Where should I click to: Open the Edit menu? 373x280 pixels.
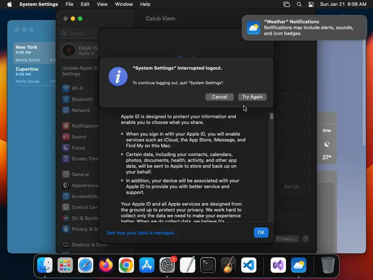pyautogui.click(x=85, y=4)
